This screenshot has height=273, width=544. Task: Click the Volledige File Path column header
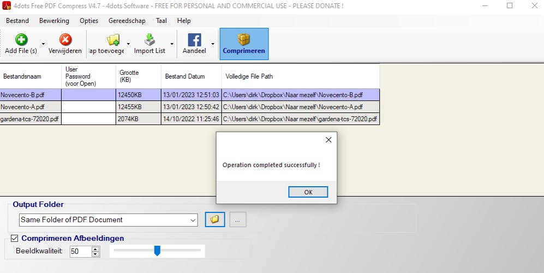tap(301, 76)
